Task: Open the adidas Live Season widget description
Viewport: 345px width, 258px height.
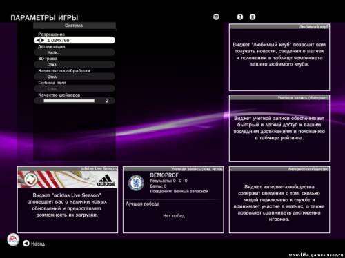Action: (x=67, y=205)
